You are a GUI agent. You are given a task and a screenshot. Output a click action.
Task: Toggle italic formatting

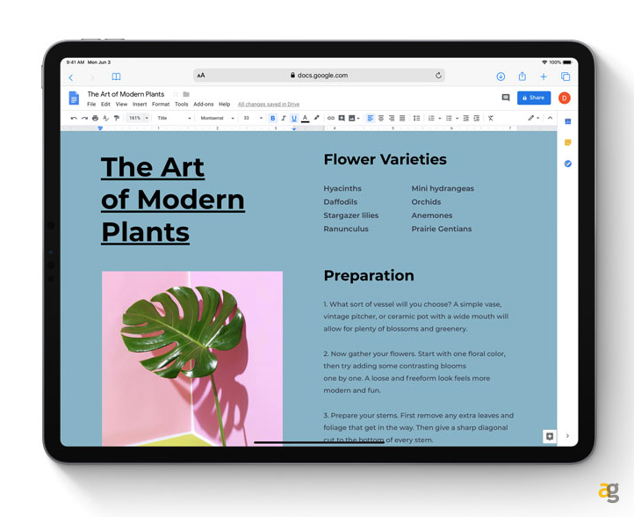(284, 118)
